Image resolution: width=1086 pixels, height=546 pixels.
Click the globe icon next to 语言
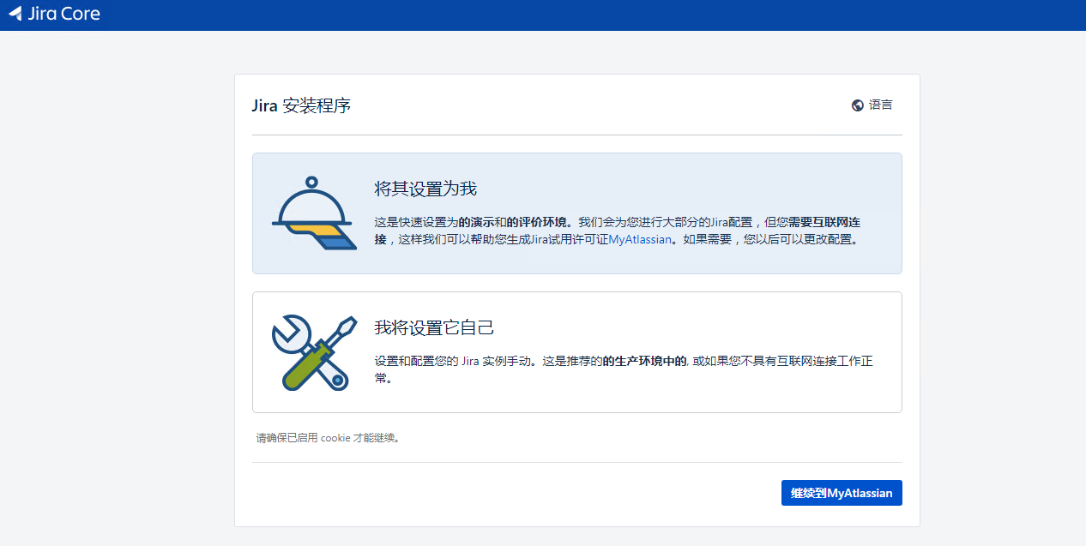coord(857,105)
